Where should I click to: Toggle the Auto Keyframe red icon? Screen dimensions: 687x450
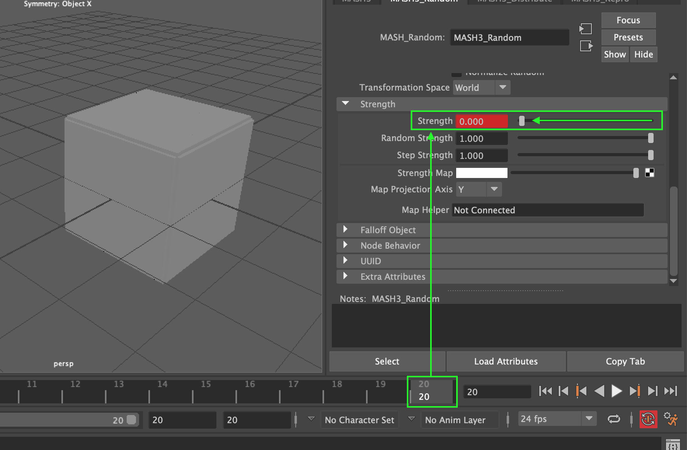click(648, 419)
